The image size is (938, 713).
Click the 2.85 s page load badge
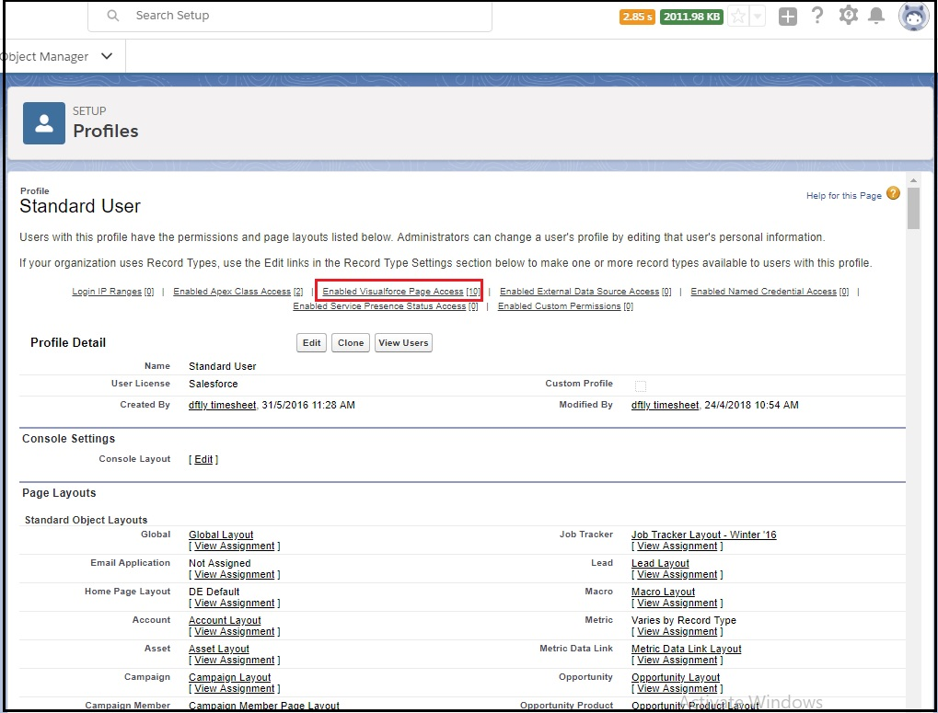point(637,17)
